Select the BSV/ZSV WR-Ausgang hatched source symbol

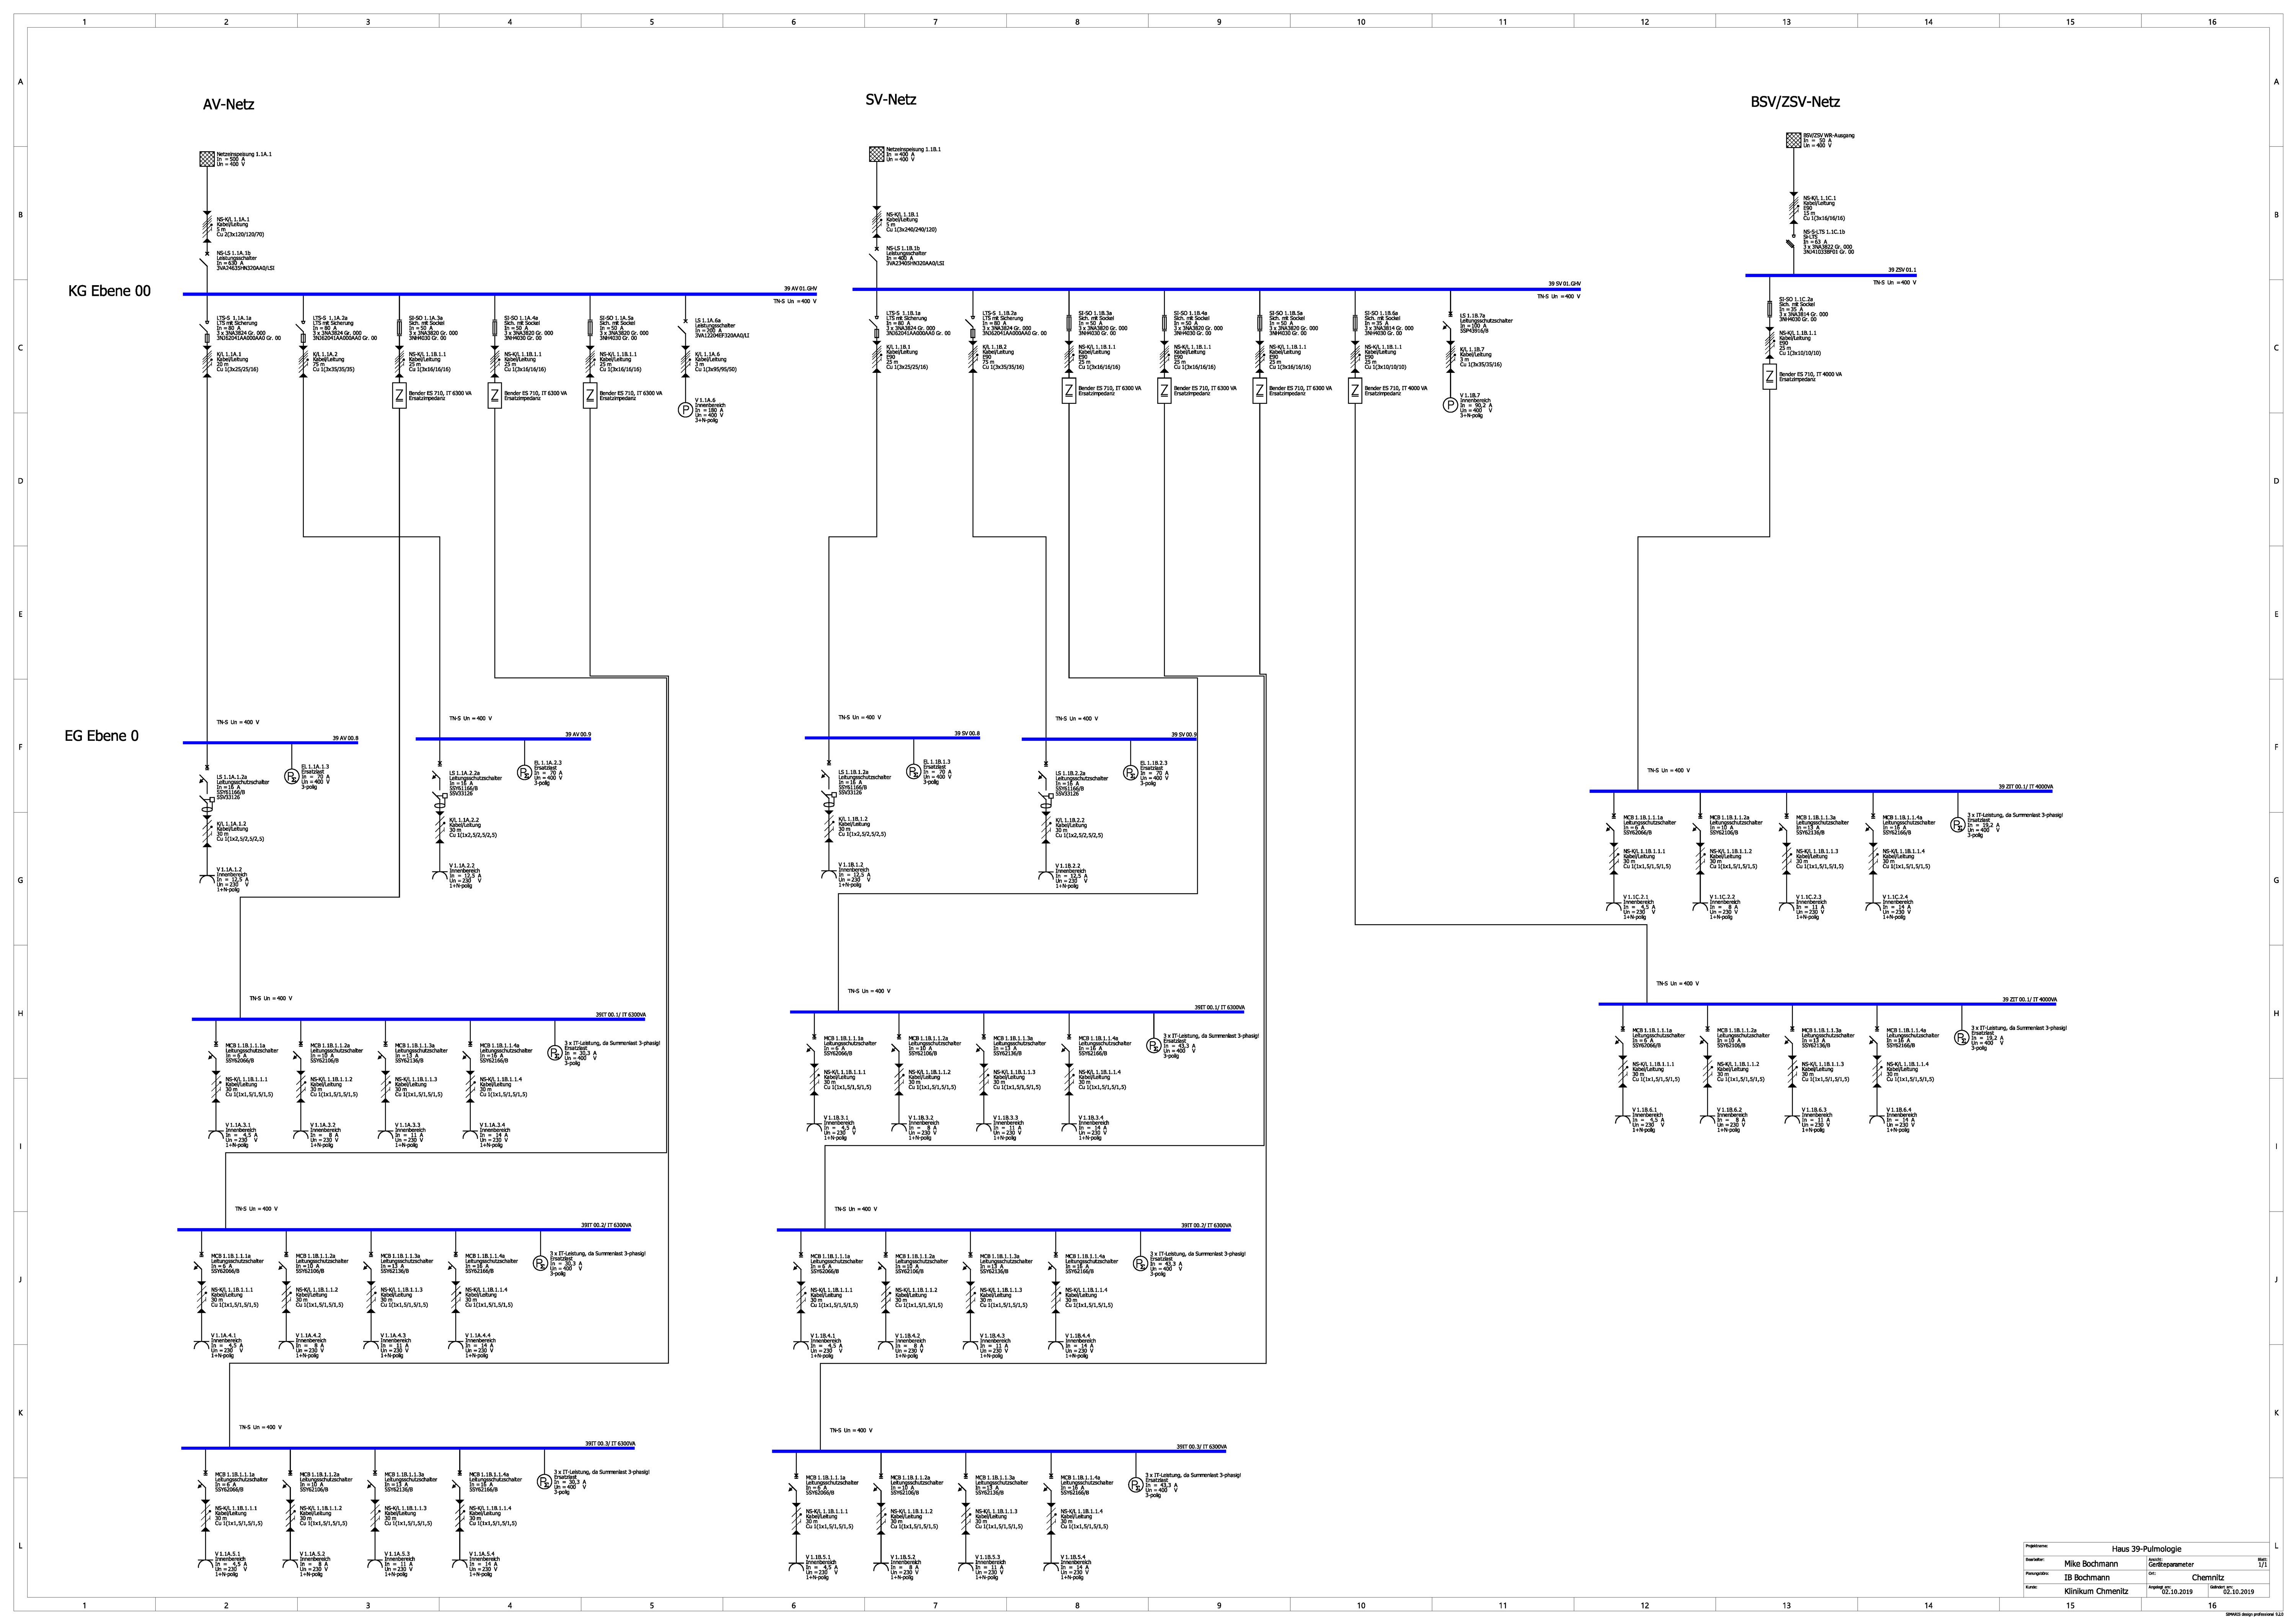(1794, 140)
